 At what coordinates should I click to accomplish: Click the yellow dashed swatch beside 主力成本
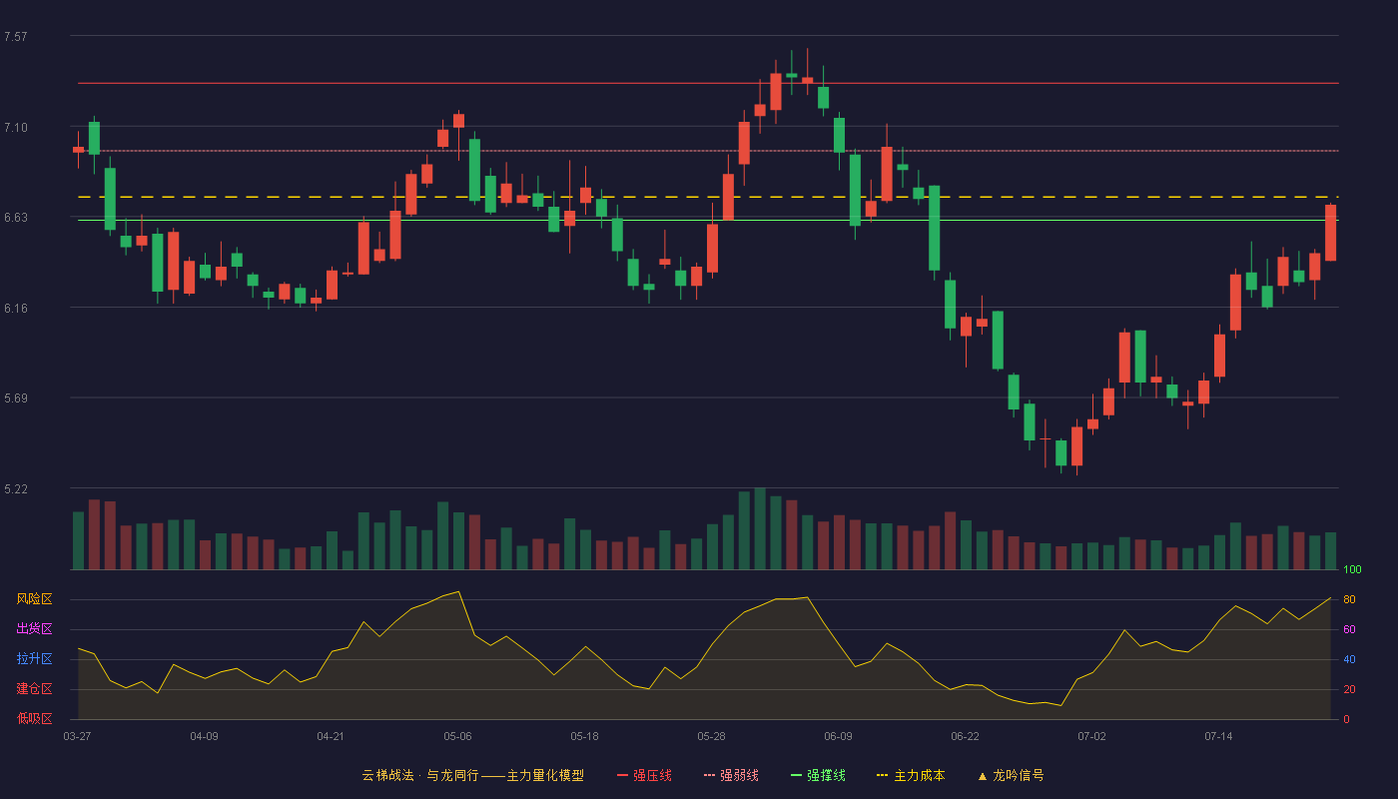pyautogui.click(x=882, y=775)
